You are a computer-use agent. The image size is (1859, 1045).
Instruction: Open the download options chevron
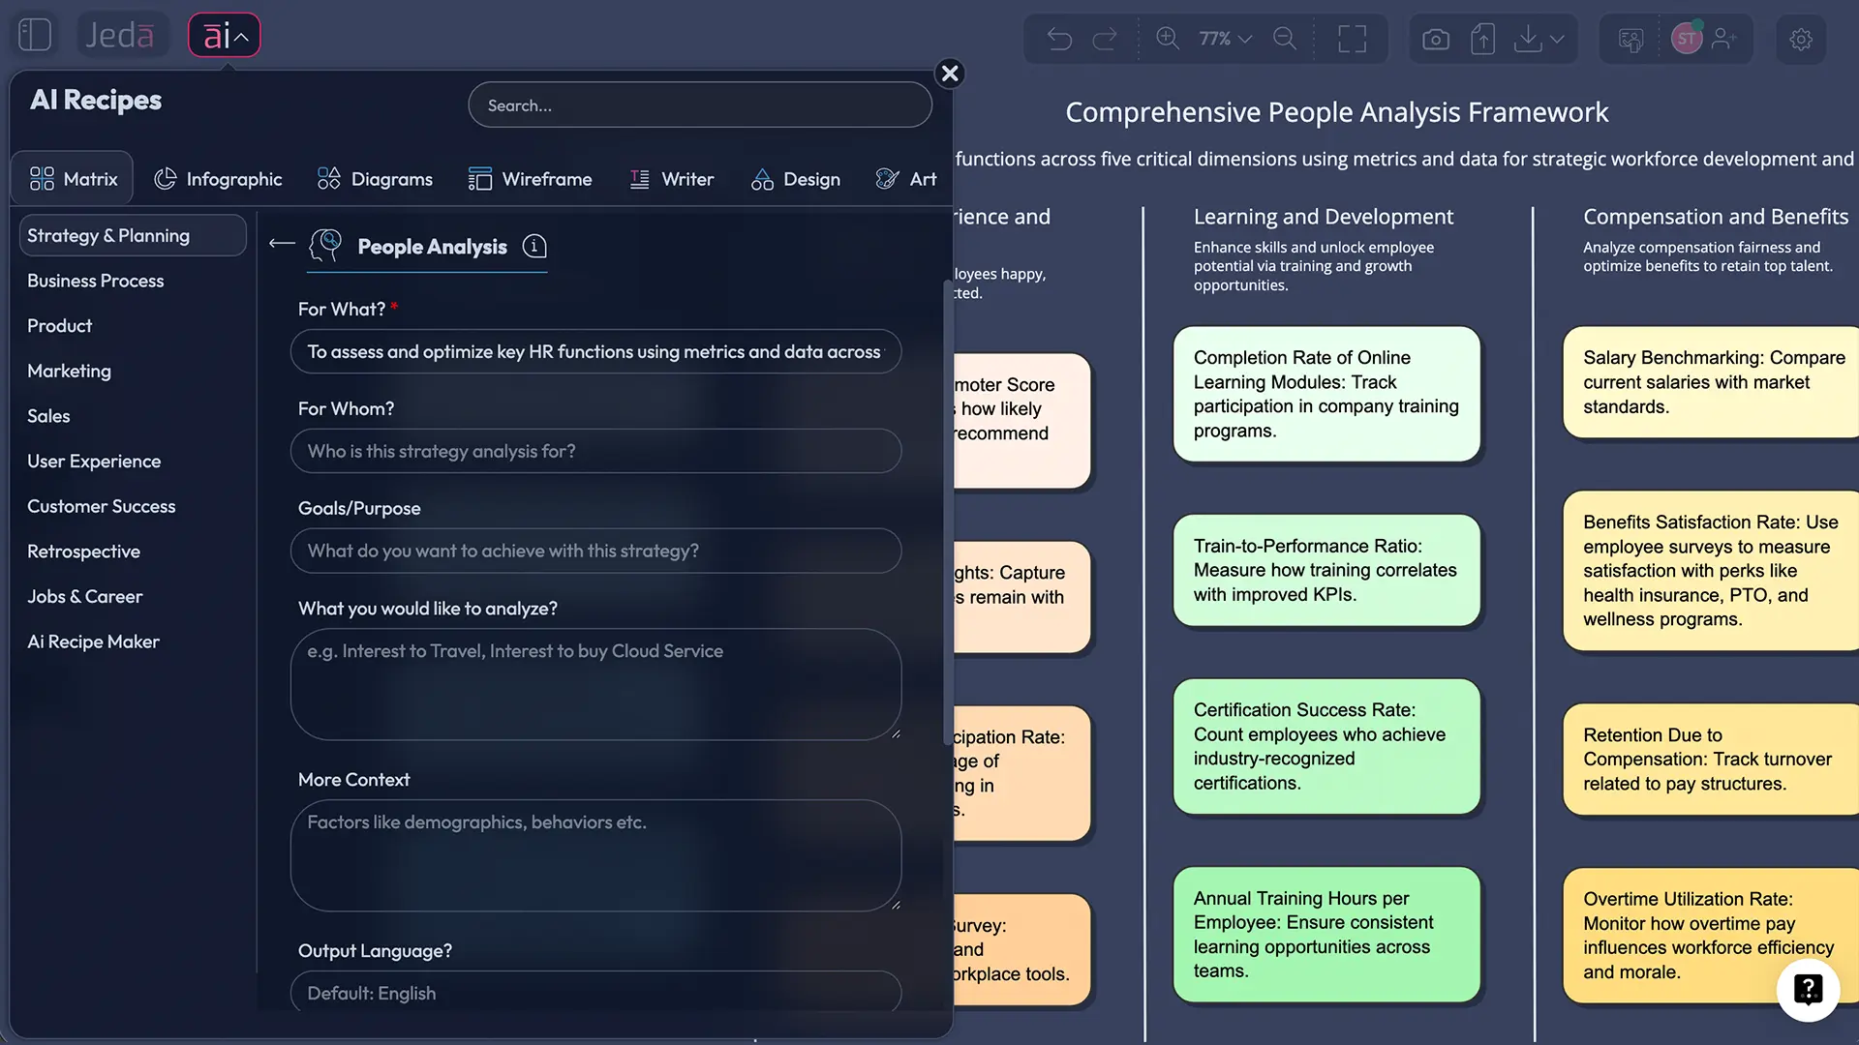pos(1556,39)
